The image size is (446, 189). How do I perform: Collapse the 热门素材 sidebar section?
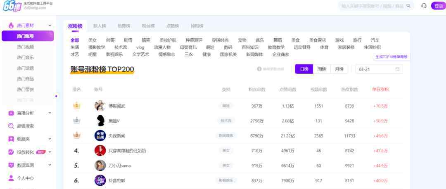[50, 26]
